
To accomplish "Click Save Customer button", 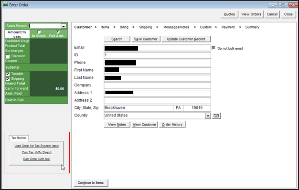I will (146, 39).
